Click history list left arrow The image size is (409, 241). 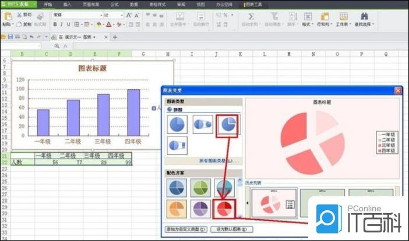pyautogui.click(x=247, y=203)
